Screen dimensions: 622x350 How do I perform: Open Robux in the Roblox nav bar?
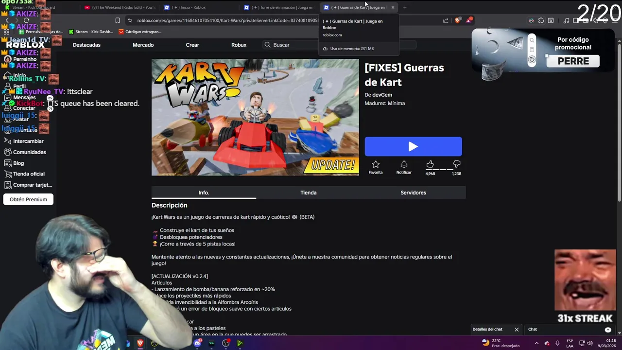coord(239,45)
